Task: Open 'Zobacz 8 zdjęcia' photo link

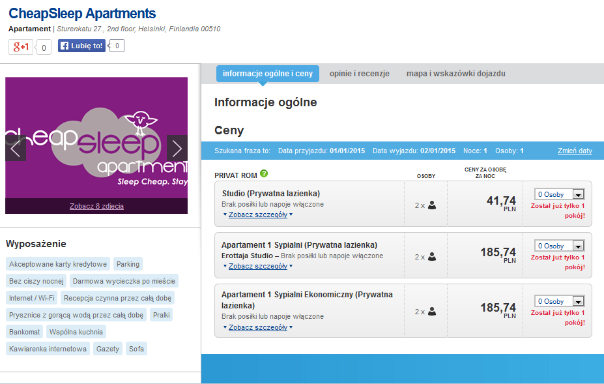Action: (96, 206)
